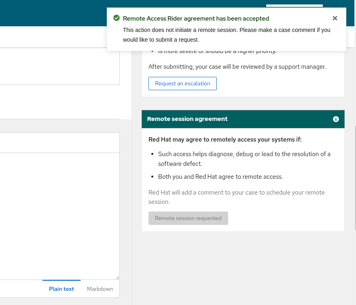Dismiss the notification using the X icon
Image resolution: width=356 pixels, height=305 pixels.
(x=335, y=18)
